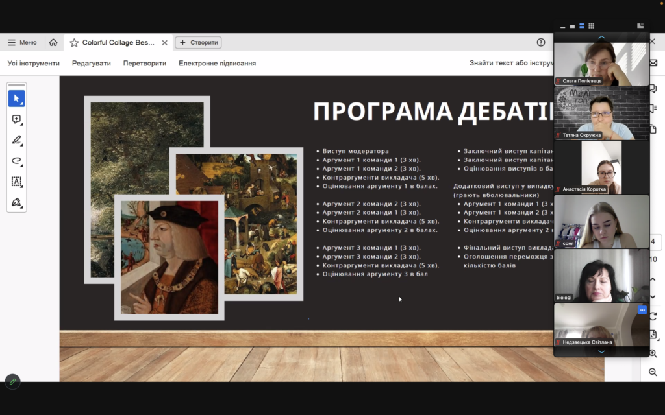665x415 pixels.
Task: Open the mail share icon in right sidebar
Action: pos(653,63)
